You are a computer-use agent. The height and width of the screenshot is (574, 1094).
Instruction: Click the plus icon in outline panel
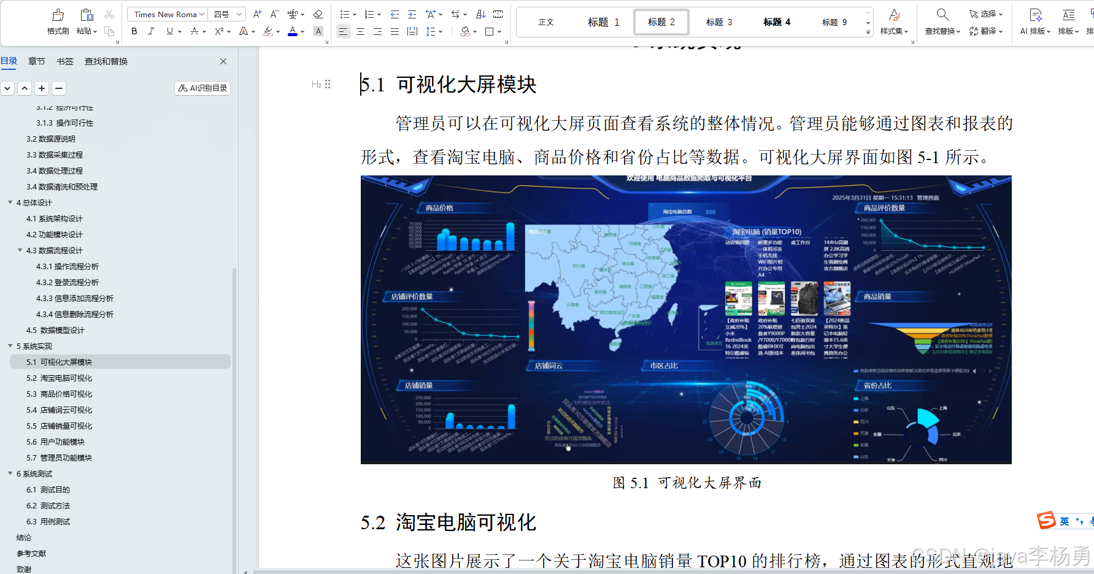point(42,88)
